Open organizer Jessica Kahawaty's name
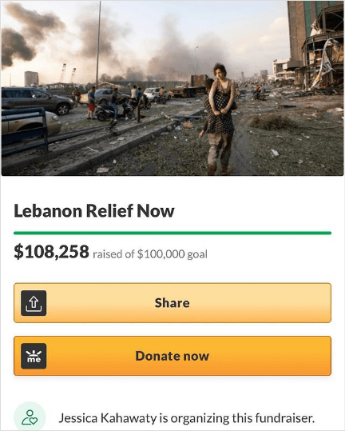 click(108, 418)
